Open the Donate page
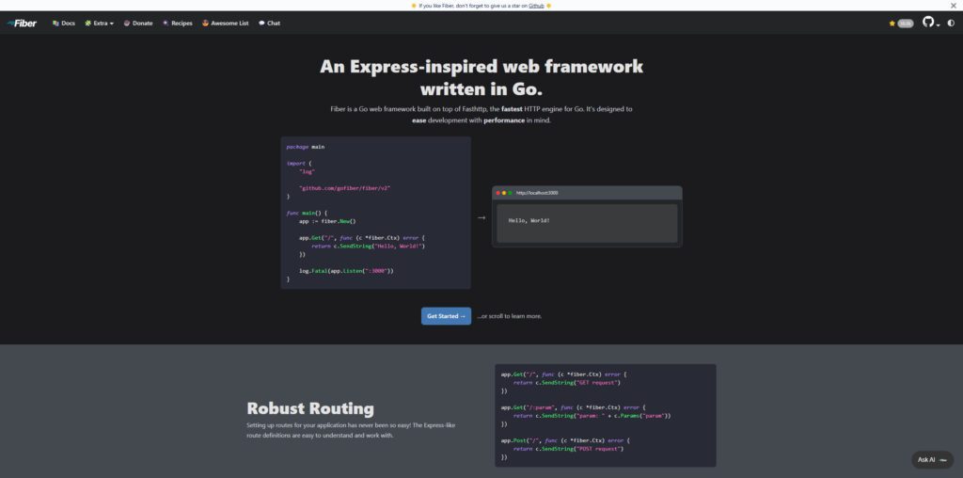Viewport: 963px width, 478px height. 138,23
